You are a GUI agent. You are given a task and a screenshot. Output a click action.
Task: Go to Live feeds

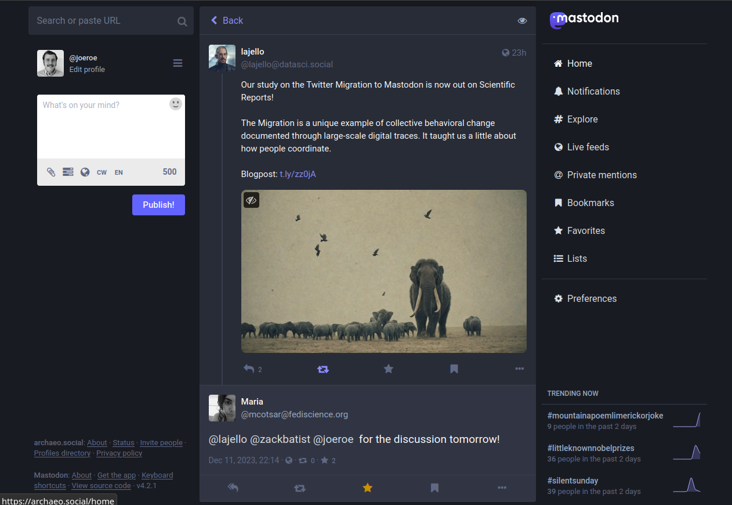coord(588,147)
